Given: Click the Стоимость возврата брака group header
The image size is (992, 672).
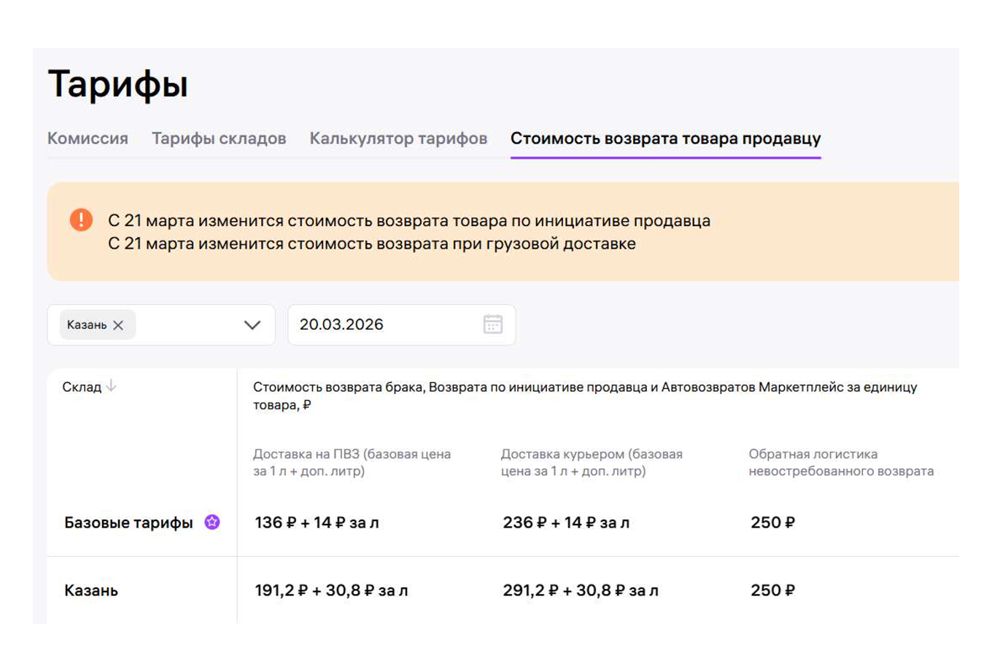Looking at the screenshot, I should [585, 396].
